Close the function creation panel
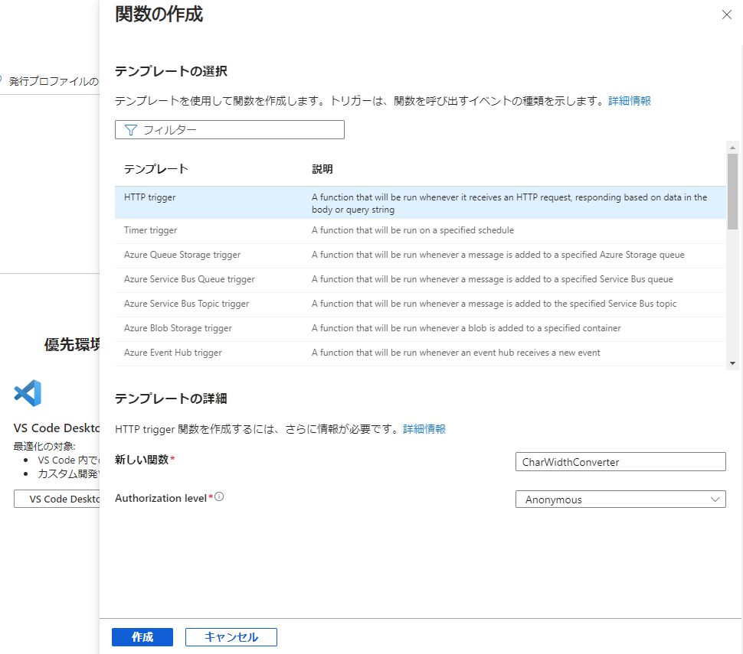The height and width of the screenshot is (654, 743). click(x=726, y=15)
